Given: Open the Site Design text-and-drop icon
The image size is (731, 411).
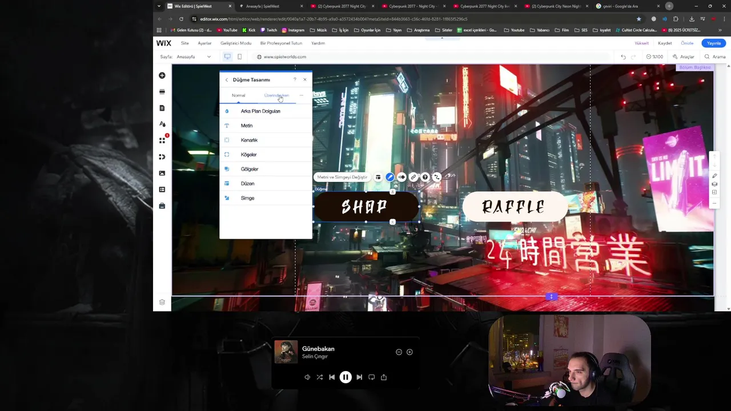Looking at the screenshot, I should 162,124.
